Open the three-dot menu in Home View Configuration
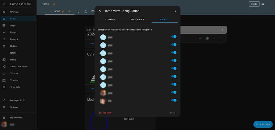This screenshot has height=130, width=275. tap(175, 11)
